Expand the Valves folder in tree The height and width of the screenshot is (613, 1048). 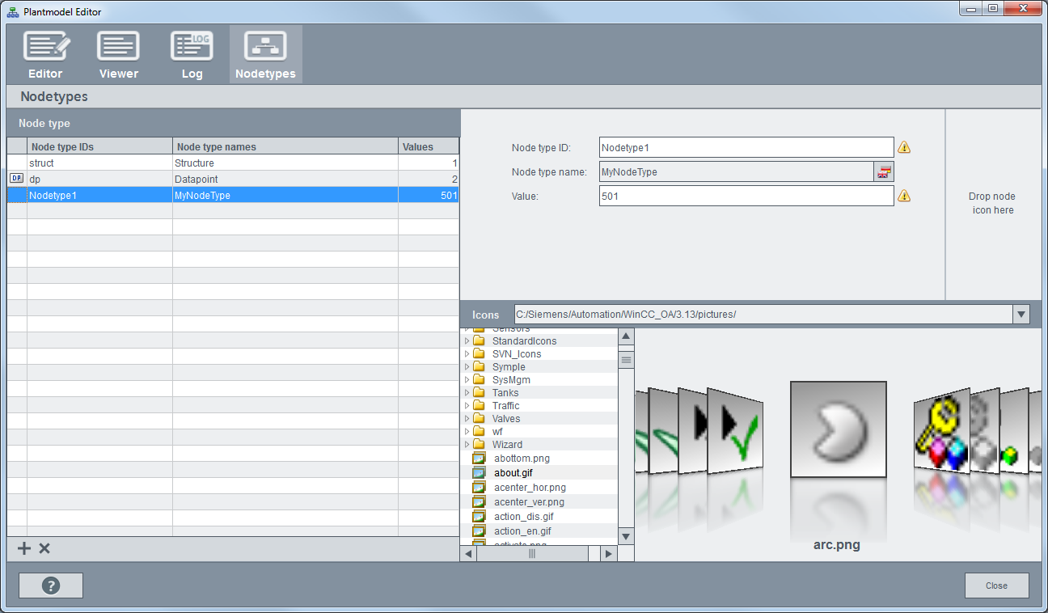[467, 419]
